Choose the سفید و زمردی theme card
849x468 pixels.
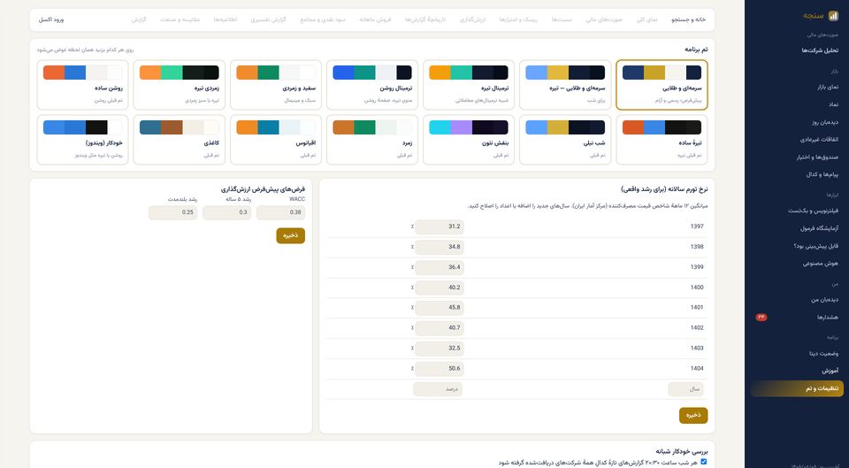pyautogui.click(x=276, y=85)
